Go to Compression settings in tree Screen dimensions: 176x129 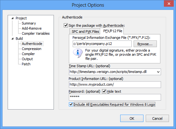click(32, 49)
